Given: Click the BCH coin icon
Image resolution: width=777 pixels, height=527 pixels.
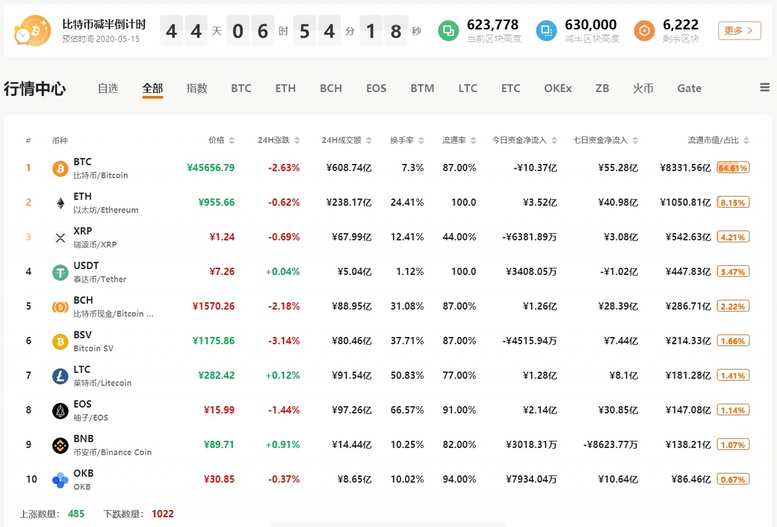Looking at the screenshot, I should [x=60, y=307].
